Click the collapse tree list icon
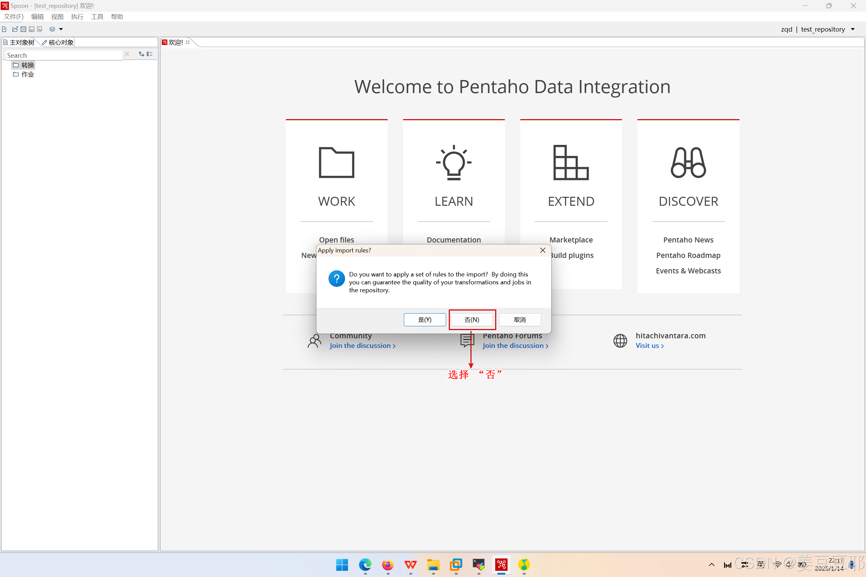The width and height of the screenshot is (866, 577). [x=149, y=54]
